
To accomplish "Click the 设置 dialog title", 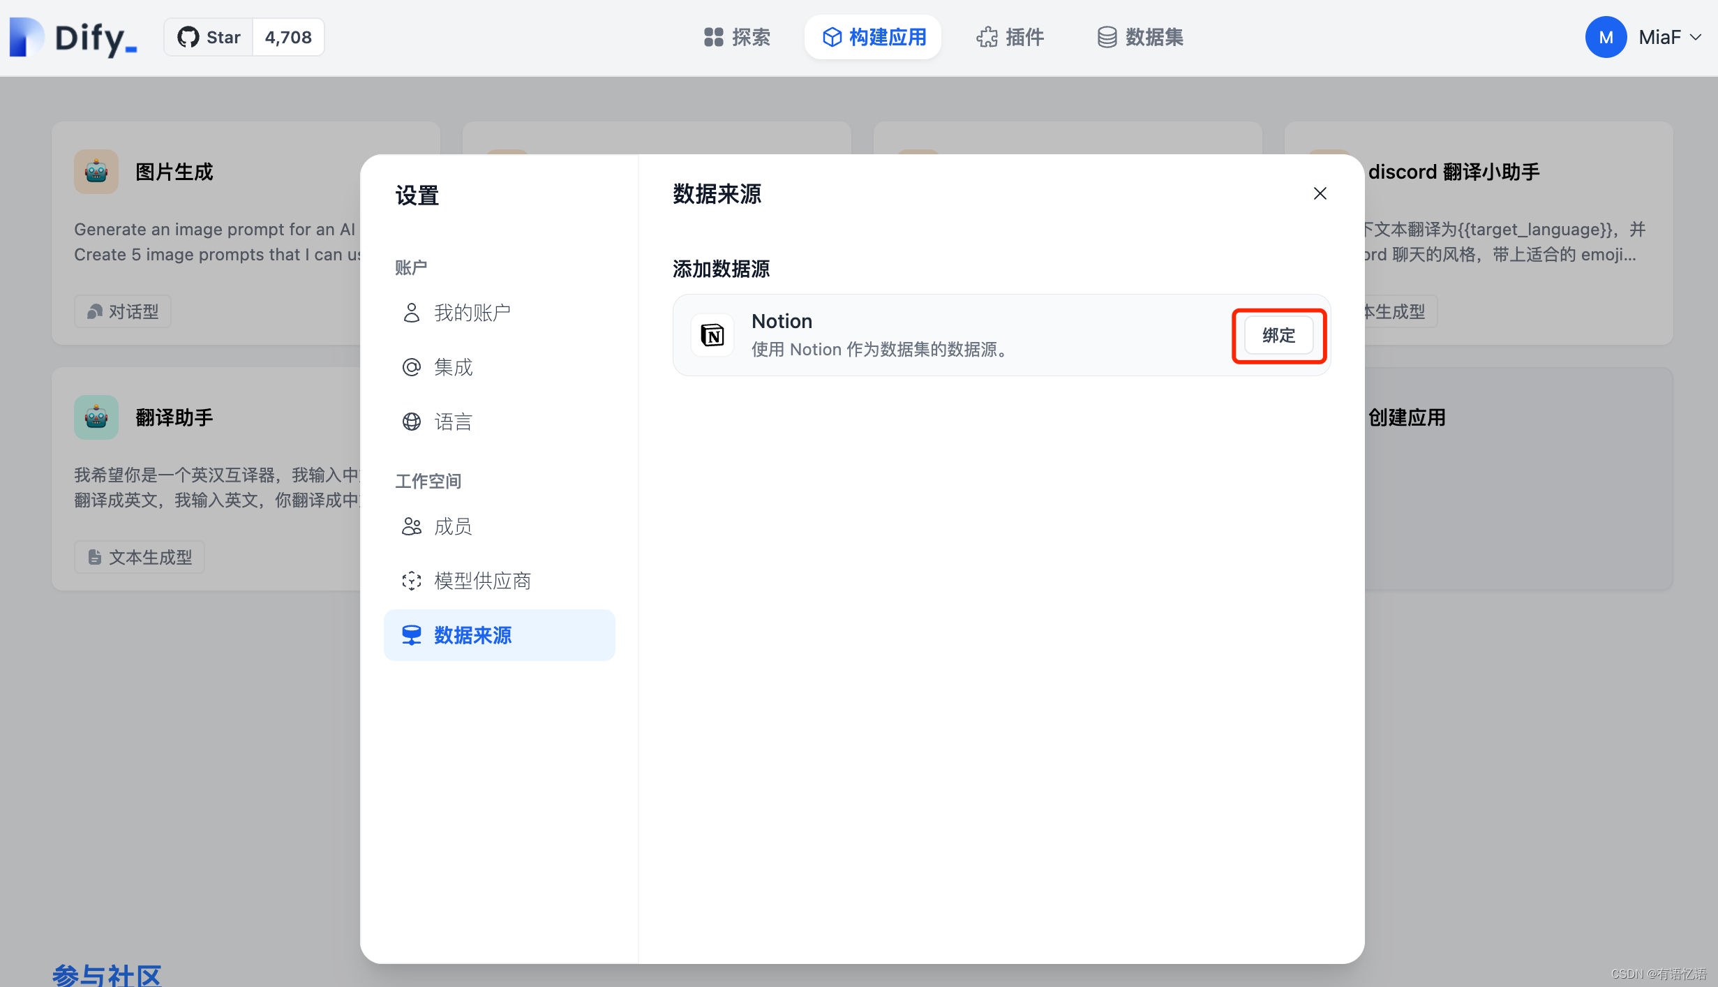I will coord(417,195).
